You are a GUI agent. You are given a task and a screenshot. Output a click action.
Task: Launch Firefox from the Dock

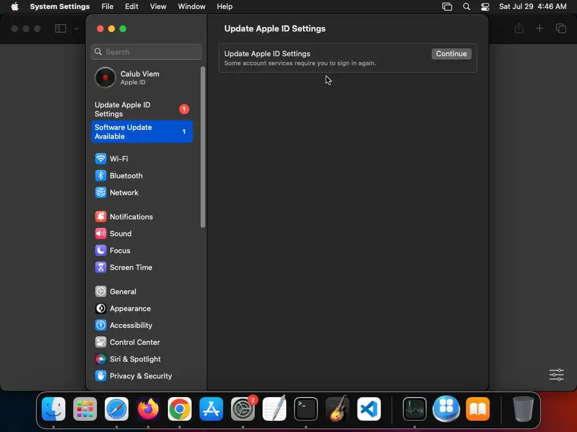(x=148, y=409)
